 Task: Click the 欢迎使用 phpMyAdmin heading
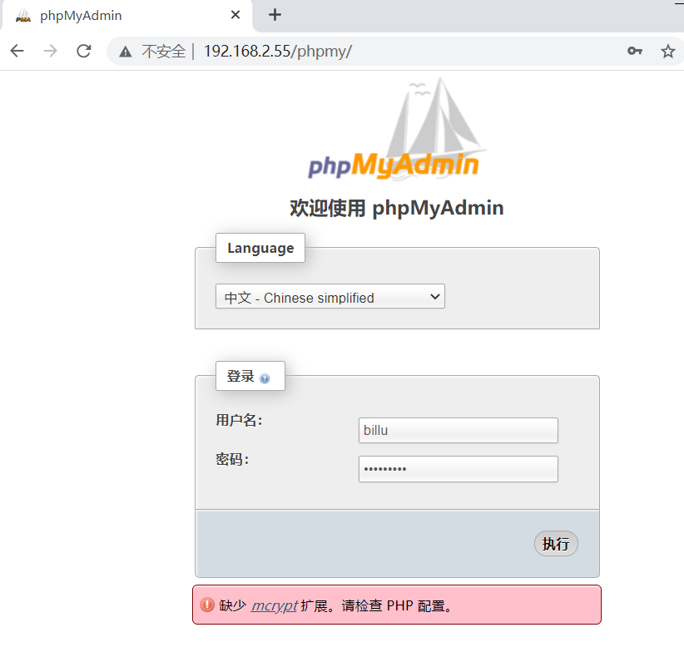click(397, 208)
